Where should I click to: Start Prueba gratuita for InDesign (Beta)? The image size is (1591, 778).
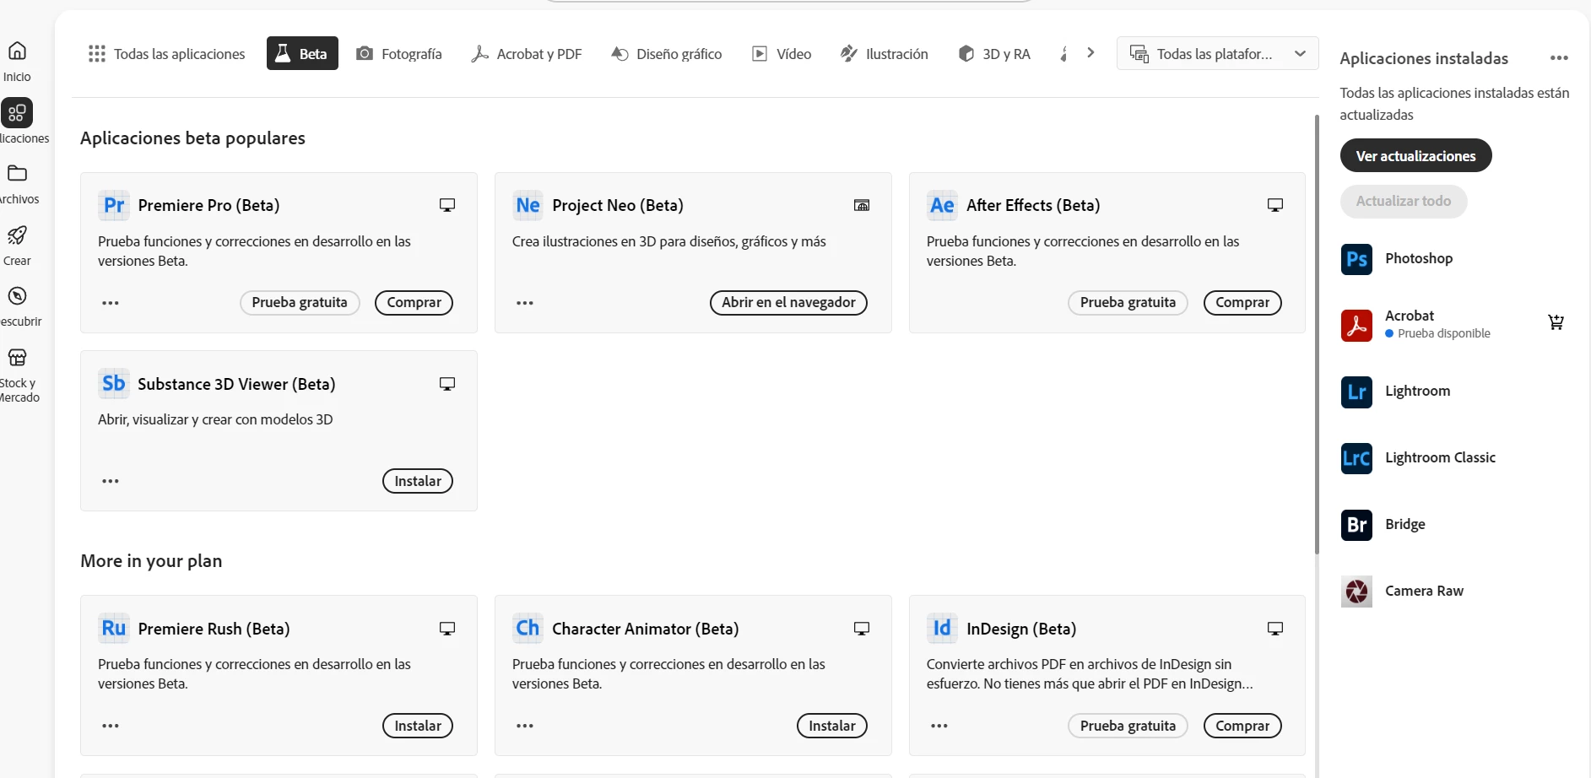(x=1128, y=726)
